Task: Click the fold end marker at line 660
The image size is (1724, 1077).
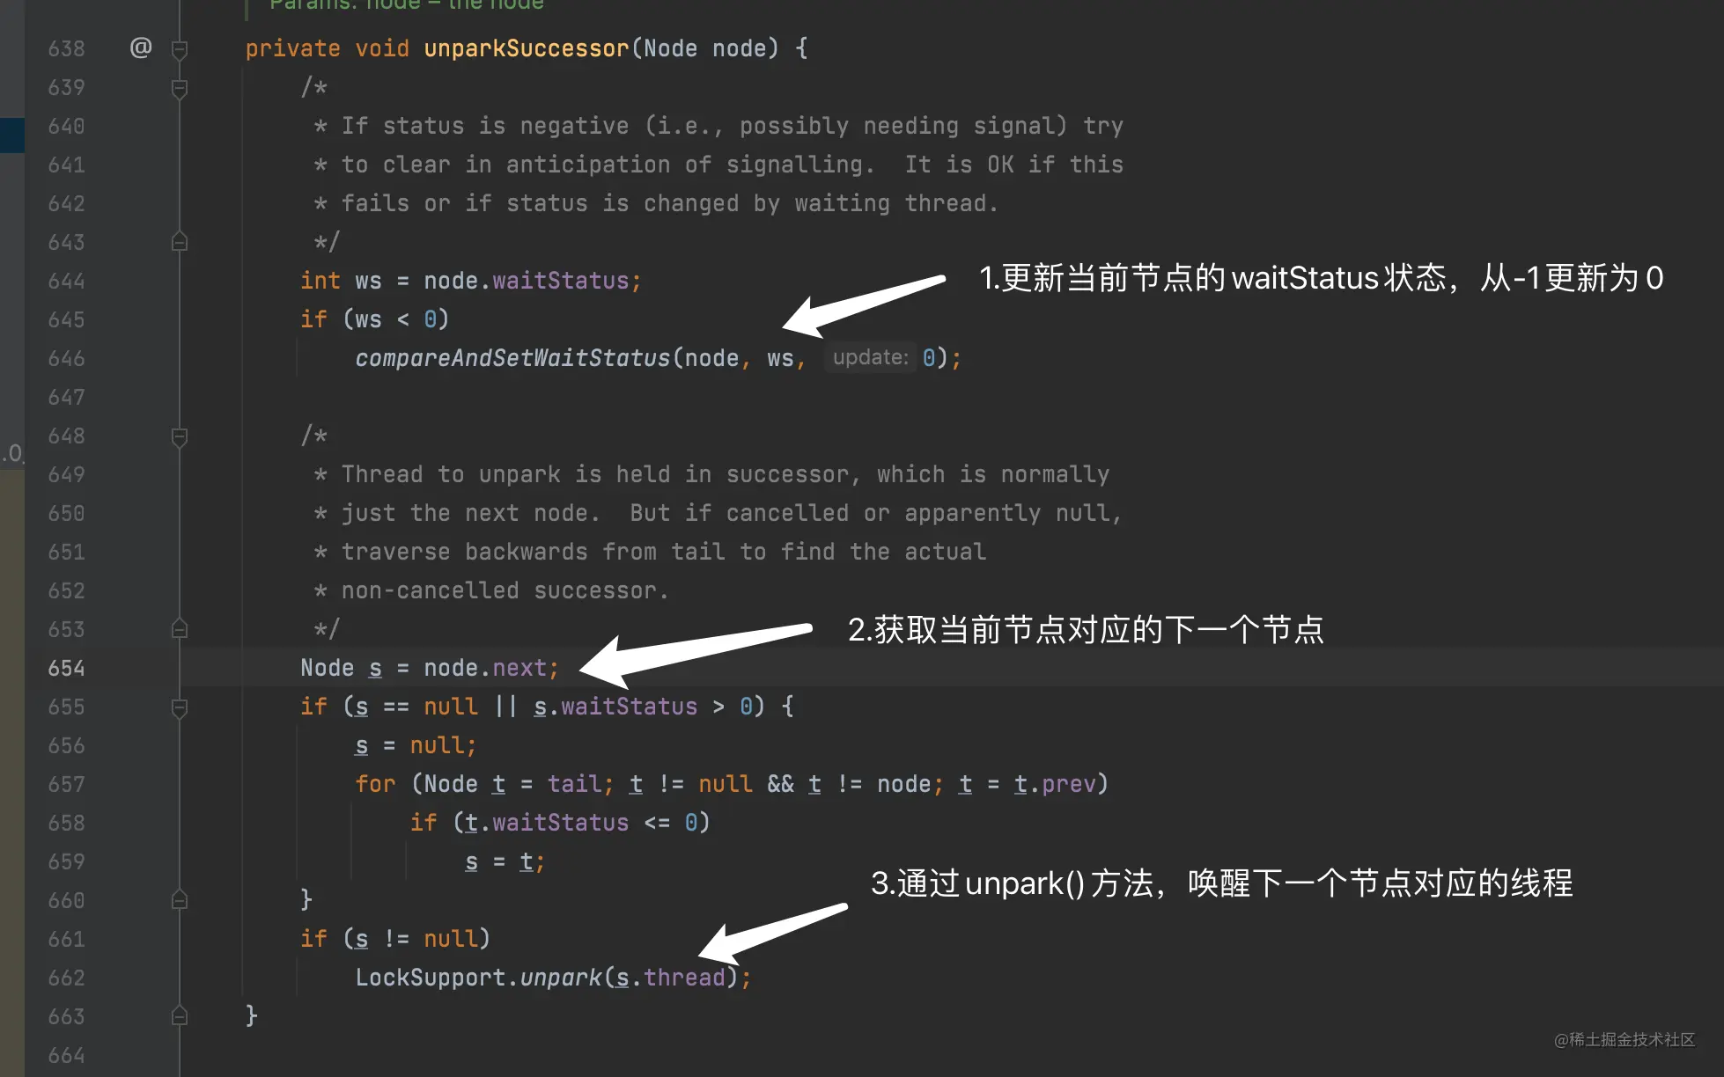Action: [x=180, y=900]
